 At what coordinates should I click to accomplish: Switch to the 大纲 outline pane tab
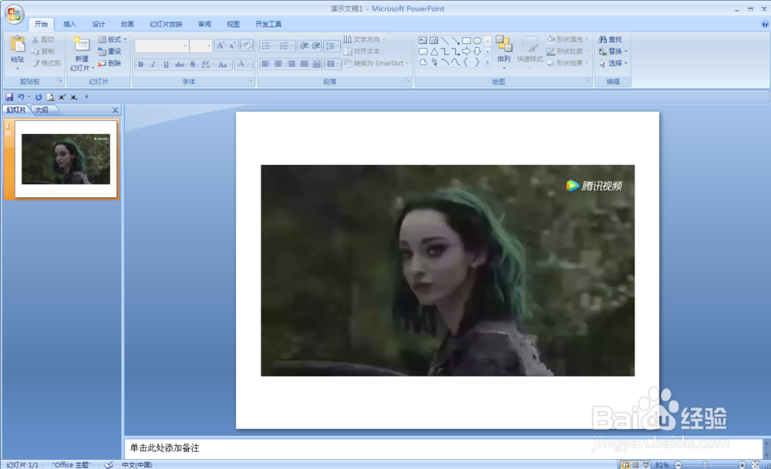(x=42, y=110)
